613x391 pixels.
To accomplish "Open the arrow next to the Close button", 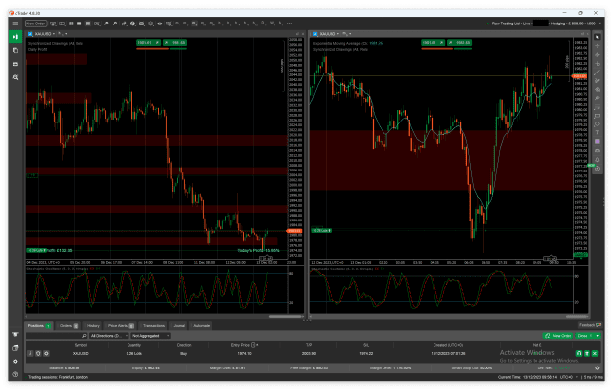I will [x=597, y=336].
